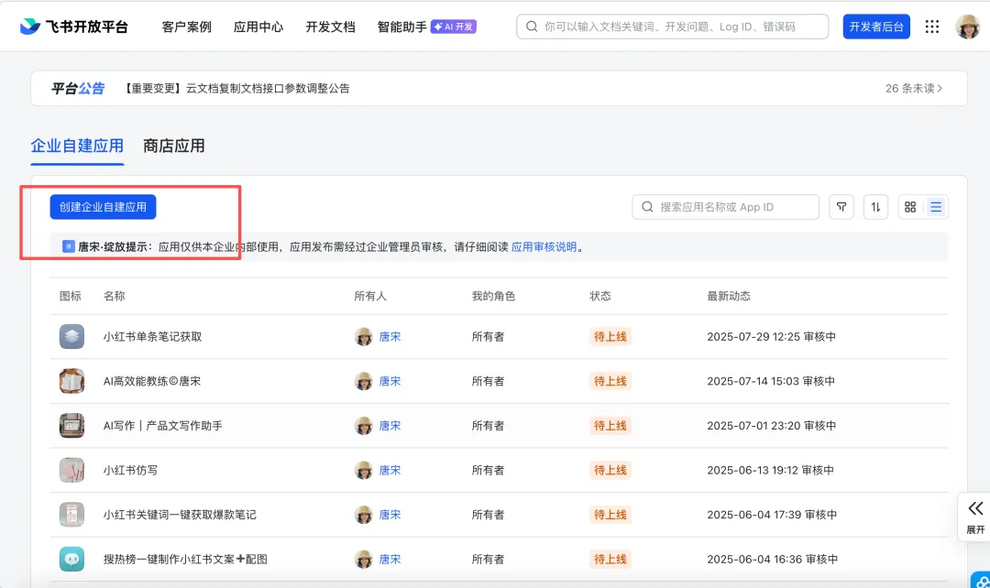Open 开发文档 in top navigation

click(x=330, y=27)
